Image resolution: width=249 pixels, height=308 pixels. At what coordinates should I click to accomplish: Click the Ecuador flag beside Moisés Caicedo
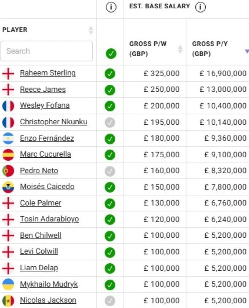pos(8,187)
